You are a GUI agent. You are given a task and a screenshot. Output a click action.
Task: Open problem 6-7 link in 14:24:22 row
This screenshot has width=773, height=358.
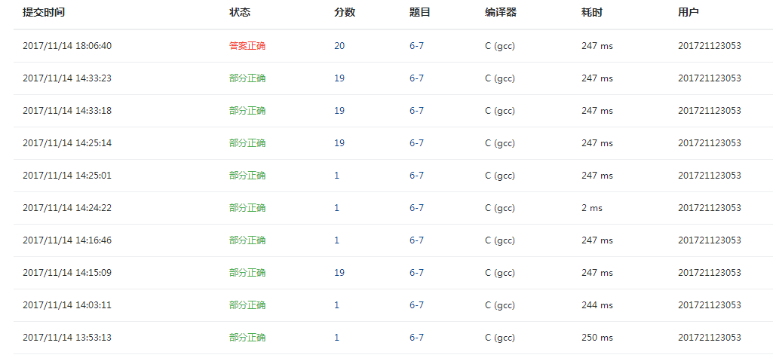416,208
